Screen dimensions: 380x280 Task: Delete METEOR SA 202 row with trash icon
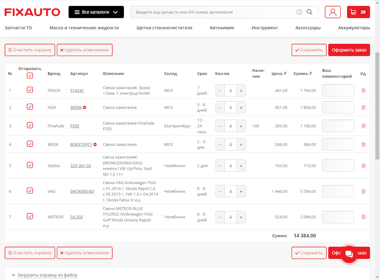363,217
